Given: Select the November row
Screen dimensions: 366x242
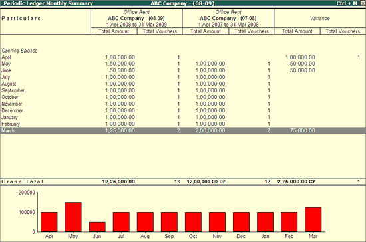Looking at the screenshot, I should [183, 104].
